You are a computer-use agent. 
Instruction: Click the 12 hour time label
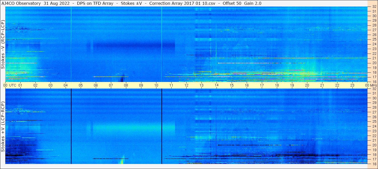click(186, 85)
